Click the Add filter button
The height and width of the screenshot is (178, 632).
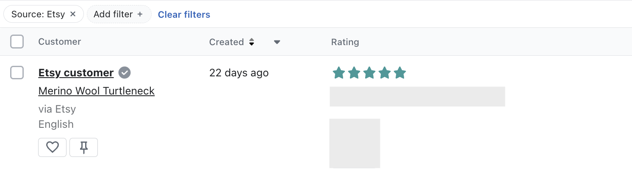pos(119,14)
